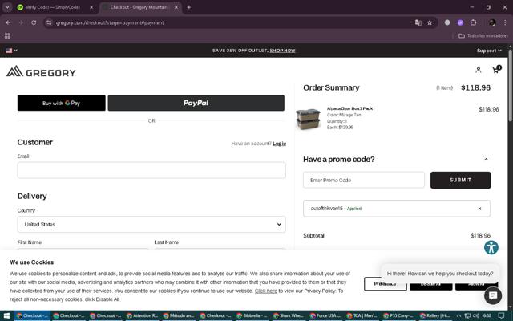Click the SHOP NOW link
This screenshot has height=321, width=513.
coord(282,51)
